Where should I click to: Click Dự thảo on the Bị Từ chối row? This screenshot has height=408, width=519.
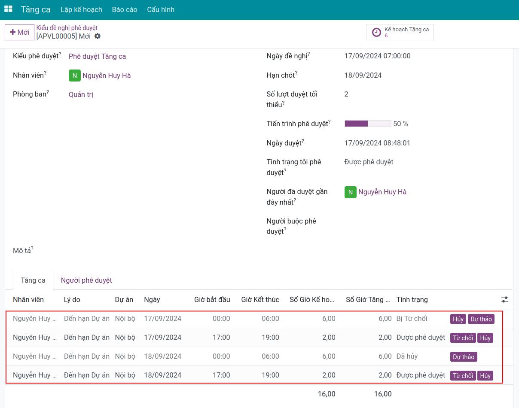(481, 319)
